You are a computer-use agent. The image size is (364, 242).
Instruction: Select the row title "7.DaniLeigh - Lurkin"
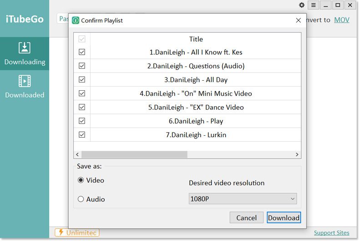click(196, 135)
